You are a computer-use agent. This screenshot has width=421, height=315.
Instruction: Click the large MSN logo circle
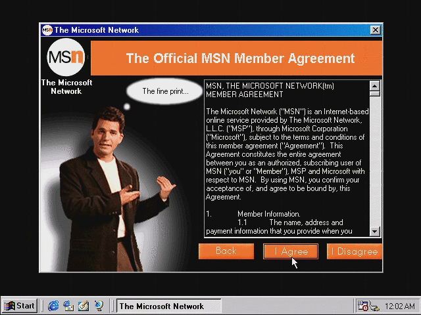pyautogui.click(x=66, y=57)
